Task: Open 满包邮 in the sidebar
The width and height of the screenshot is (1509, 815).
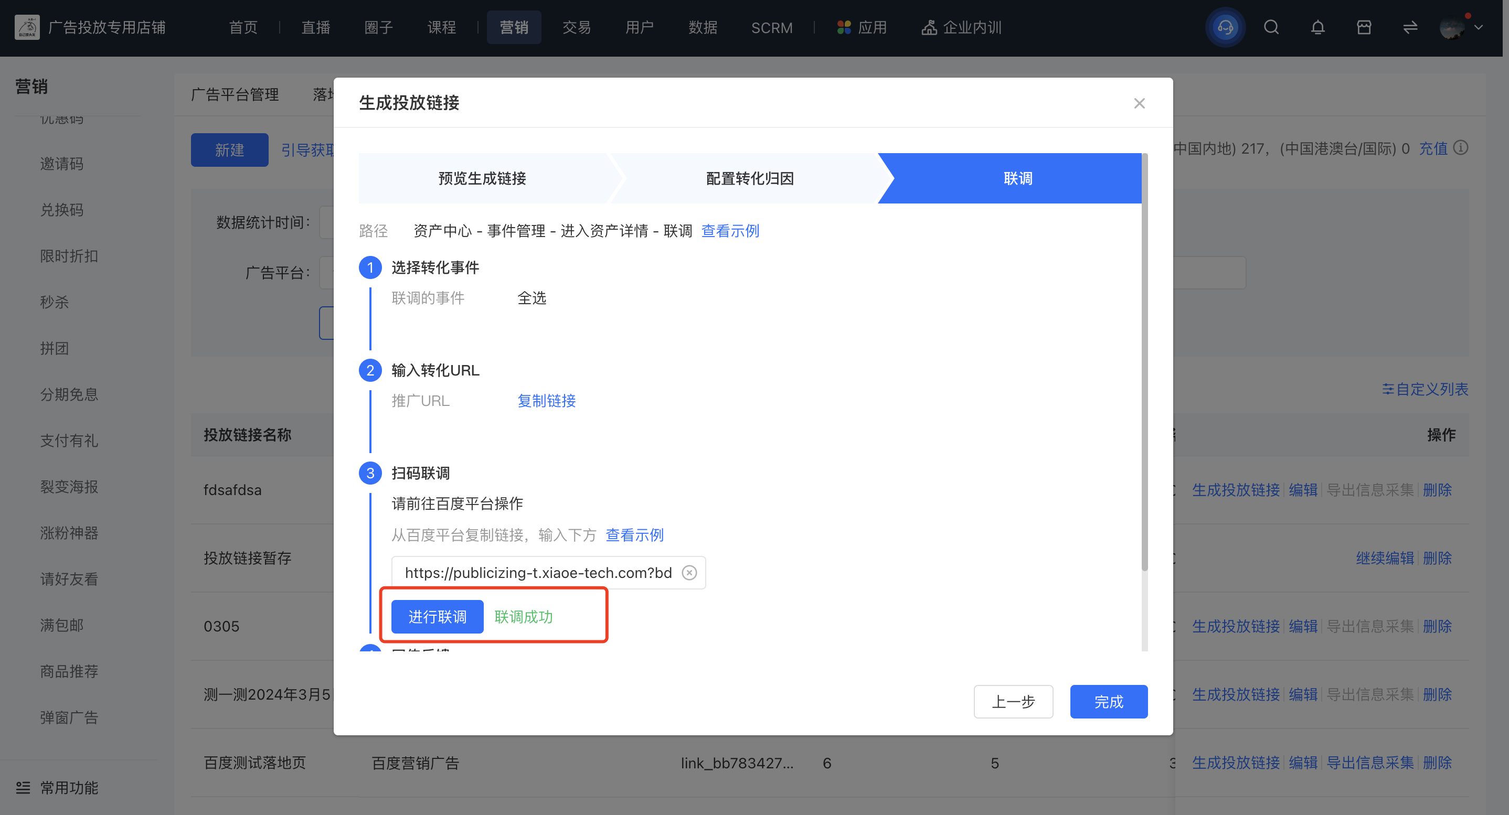Action: 61,625
